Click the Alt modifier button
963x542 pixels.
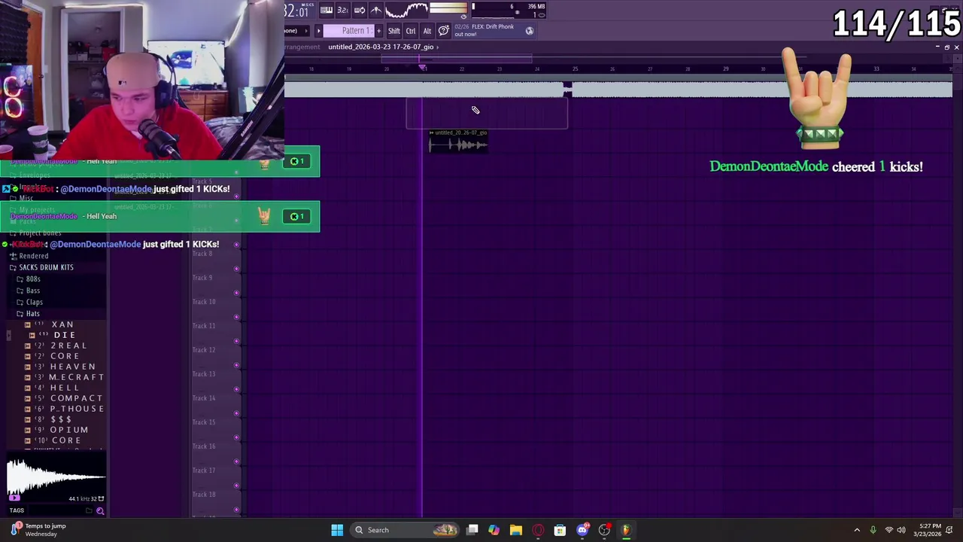tap(427, 31)
